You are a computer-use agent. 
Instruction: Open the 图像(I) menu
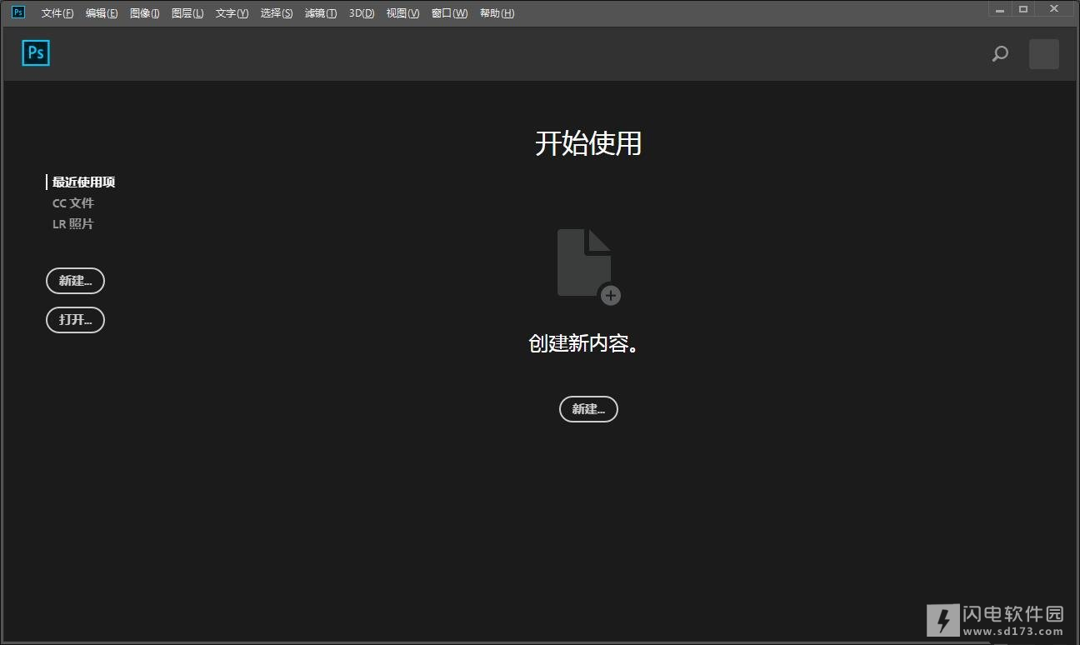(145, 13)
